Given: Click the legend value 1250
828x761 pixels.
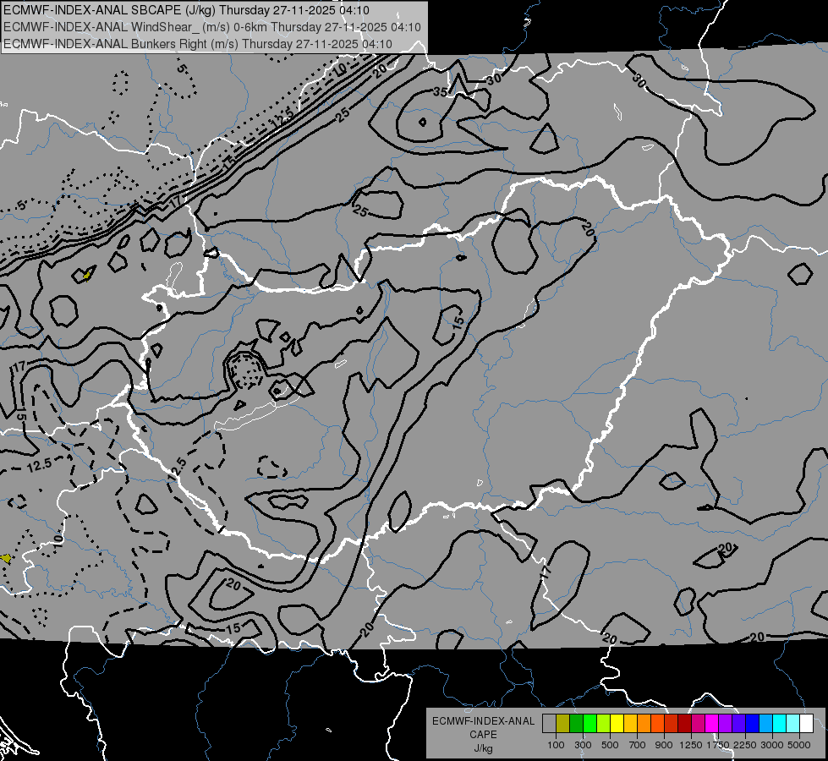Looking at the screenshot, I should [x=691, y=745].
